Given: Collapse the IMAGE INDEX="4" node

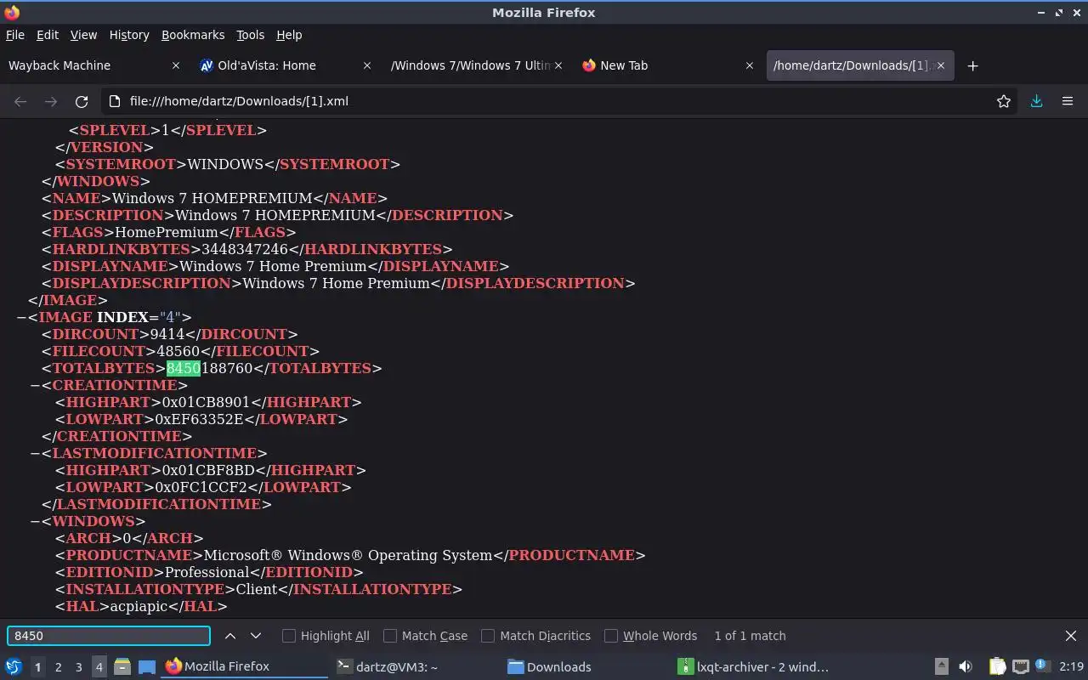Looking at the screenshot, I should pos(21,317).
